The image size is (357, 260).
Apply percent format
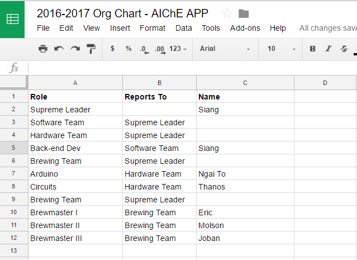[x=128, y=49]
